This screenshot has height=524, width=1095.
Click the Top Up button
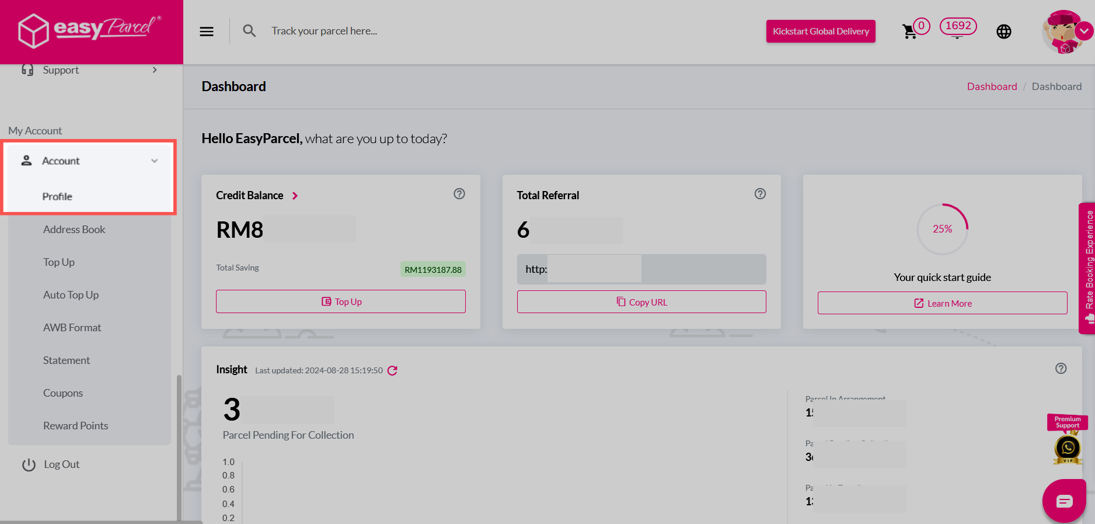pyautogui.click(x=341, y=301)
